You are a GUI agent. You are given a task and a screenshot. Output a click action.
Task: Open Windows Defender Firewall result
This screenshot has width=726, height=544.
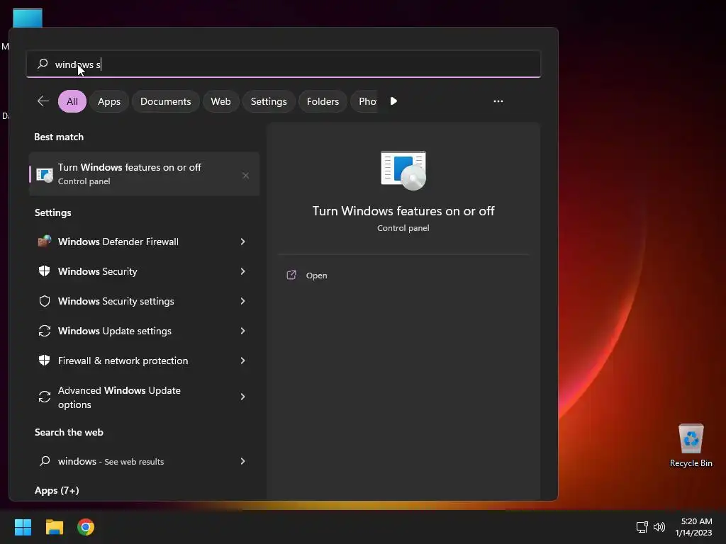[x=144, y=242]
